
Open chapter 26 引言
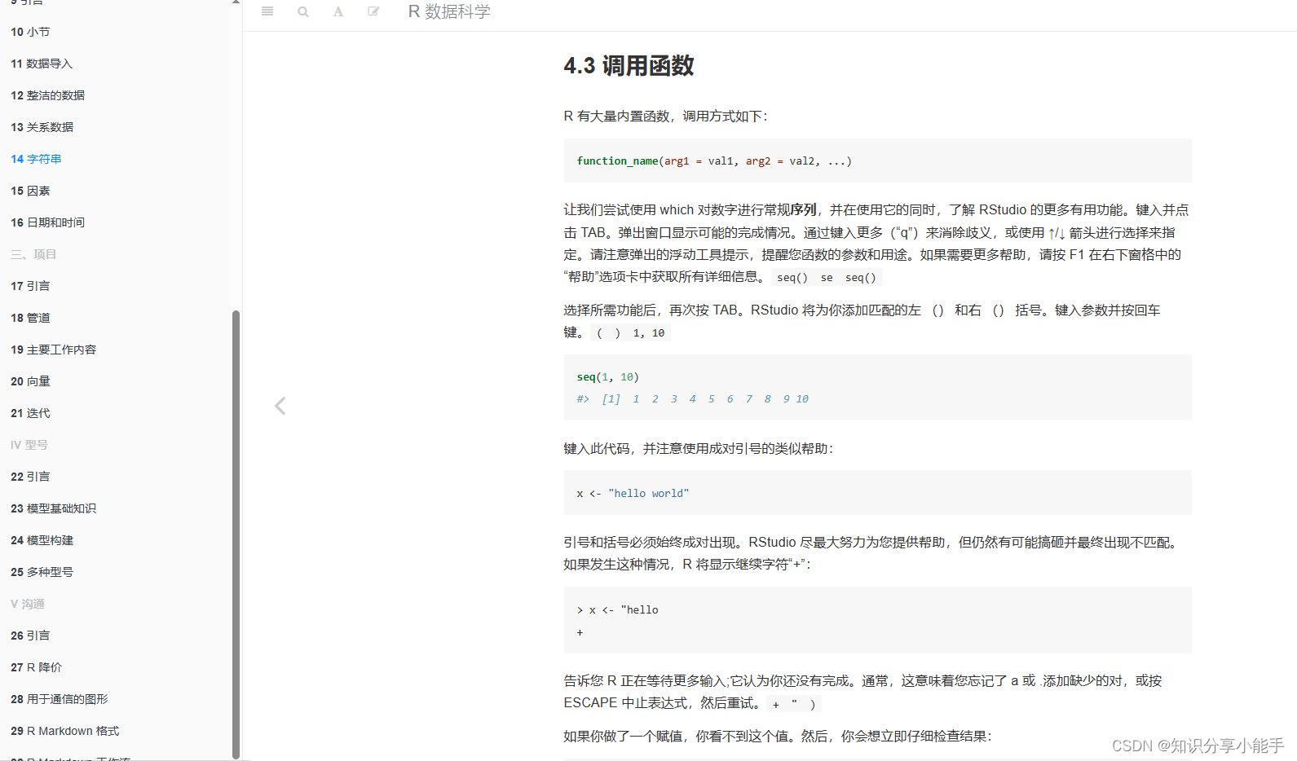30,636
